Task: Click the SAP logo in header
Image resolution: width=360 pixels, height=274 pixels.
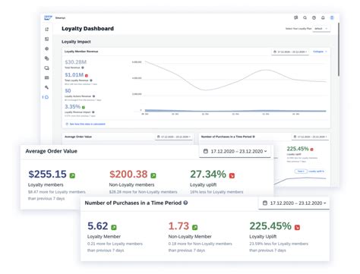Action: point(48,17)
